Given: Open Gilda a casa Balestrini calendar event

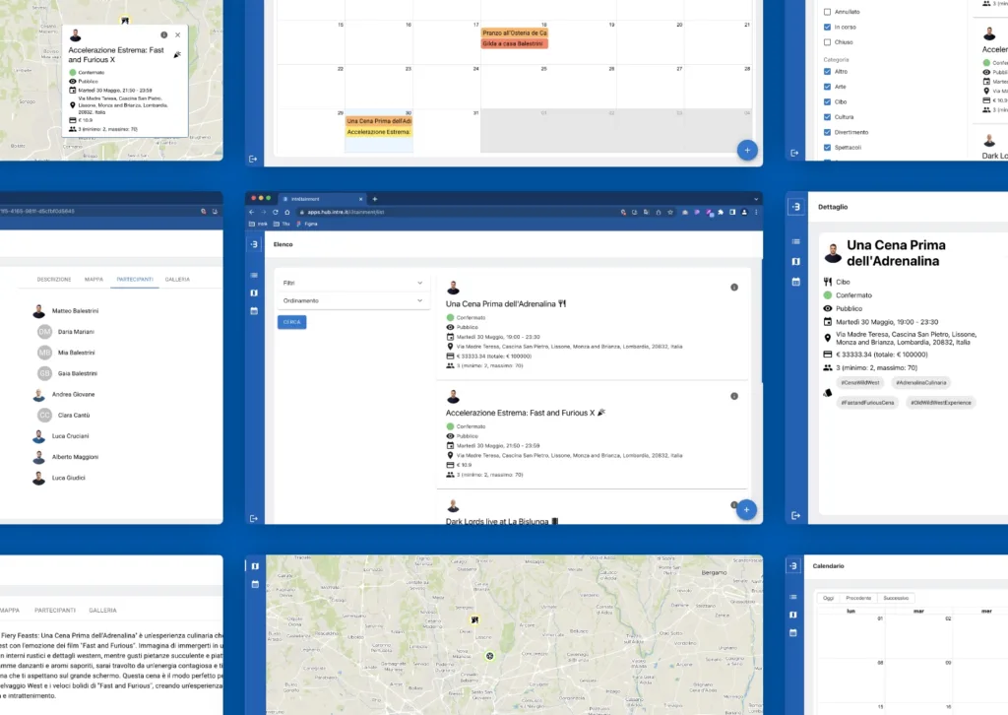Looking at the screenshot, I should [x=514, y=43].
